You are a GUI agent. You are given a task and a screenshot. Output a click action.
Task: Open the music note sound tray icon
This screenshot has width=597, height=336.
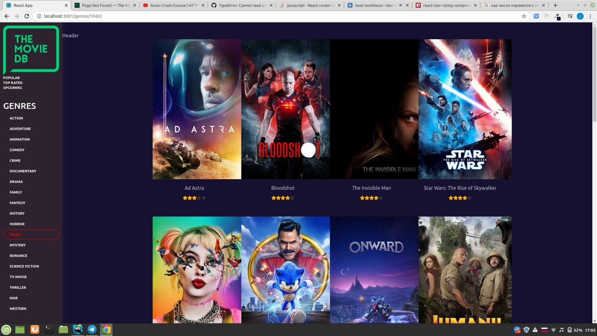(562, 330)
